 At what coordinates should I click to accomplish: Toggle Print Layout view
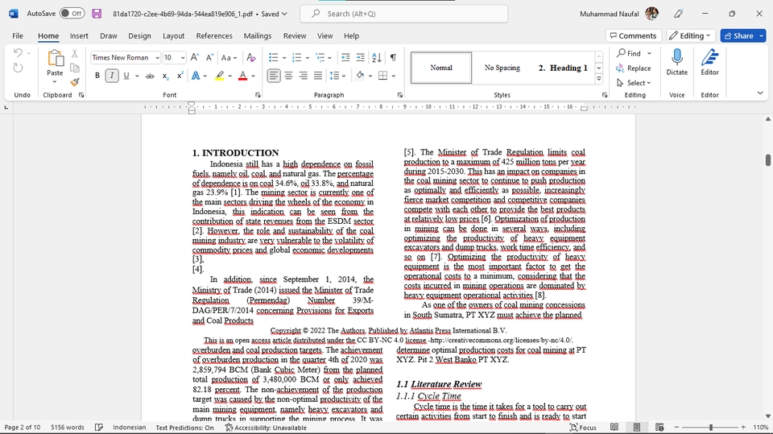(x=637, y=427)
